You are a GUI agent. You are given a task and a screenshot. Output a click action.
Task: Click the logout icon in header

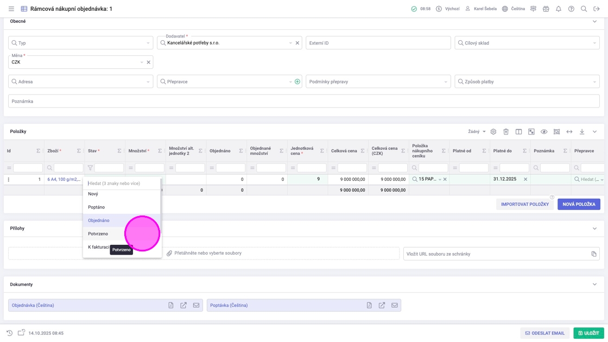(x=597, y=9)
